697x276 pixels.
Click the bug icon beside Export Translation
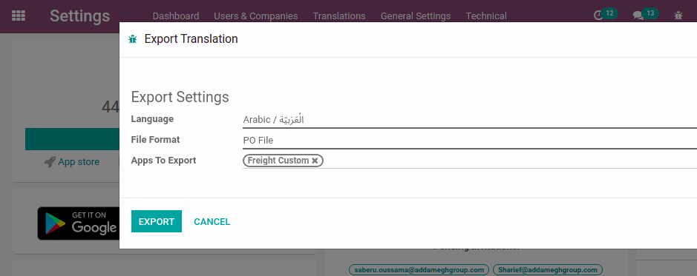pyautogui.click(x=132, y=39)
